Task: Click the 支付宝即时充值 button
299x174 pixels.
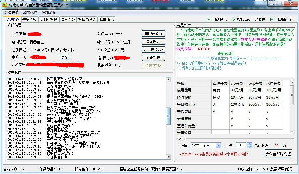Action: [x=278, y=154]
